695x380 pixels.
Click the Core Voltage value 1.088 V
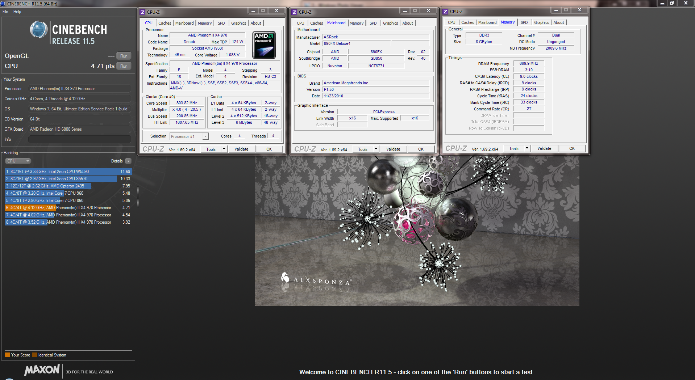(233, 55)
